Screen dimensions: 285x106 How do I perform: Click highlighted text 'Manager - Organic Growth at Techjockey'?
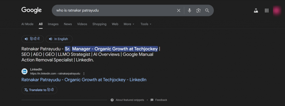pos(115,49)
